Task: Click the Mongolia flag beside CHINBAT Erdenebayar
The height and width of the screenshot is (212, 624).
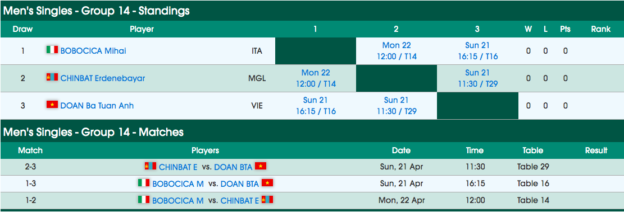Action: point(52,77)
